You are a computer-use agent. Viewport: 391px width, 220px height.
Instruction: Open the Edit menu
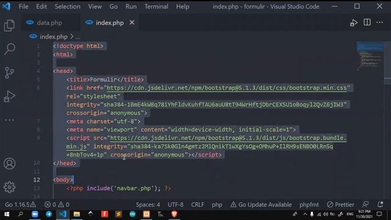click(x=42, y=7)
